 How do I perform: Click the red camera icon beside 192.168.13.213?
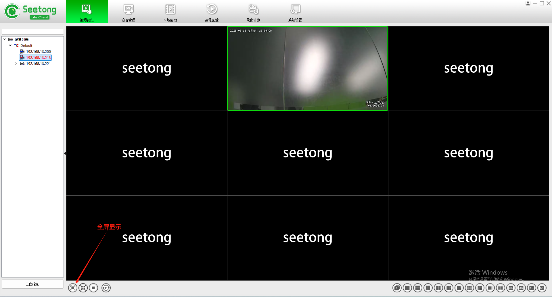(x=22, y=57)
